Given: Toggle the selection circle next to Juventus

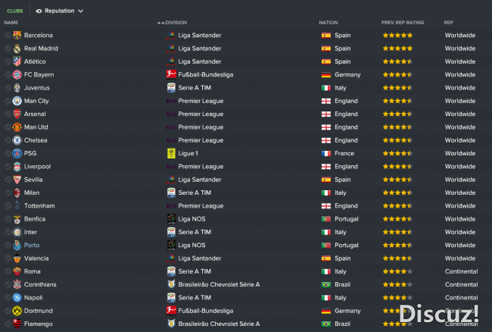Looking at the screenshot, I should 8,88.
